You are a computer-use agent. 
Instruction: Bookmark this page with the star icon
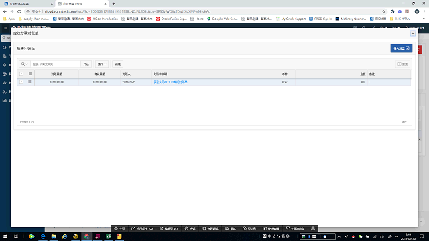click(x=383, y=11)
